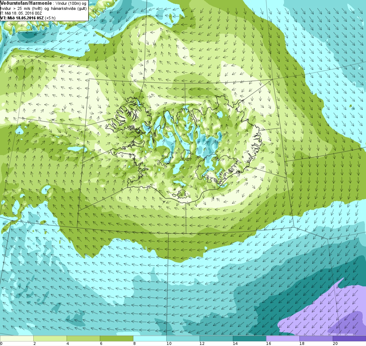366x346 pixels.
Task: Click the light cyan 8–10 m/s legend swatch
Action: (x=150, y=338)
